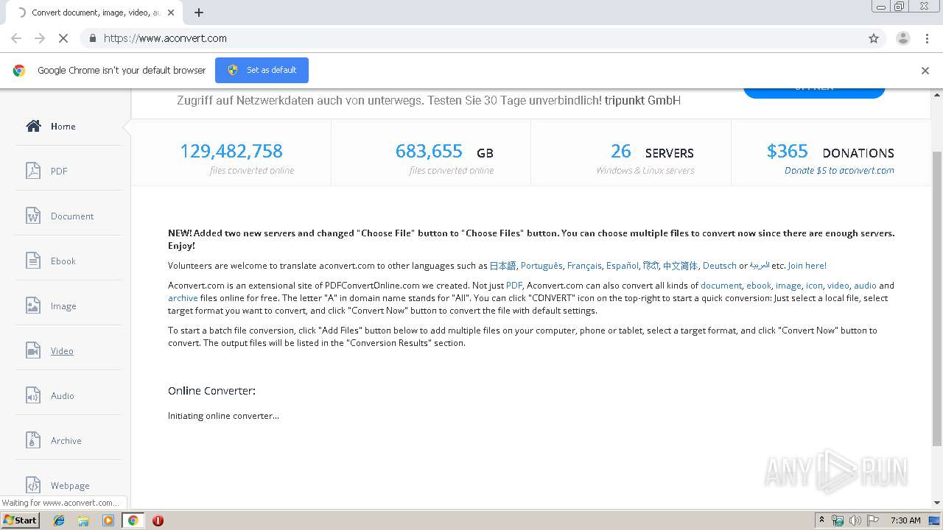The height and width of the screenshot is (530, 943).
Task: Go back to previous page
Action: tap(16, 38)
